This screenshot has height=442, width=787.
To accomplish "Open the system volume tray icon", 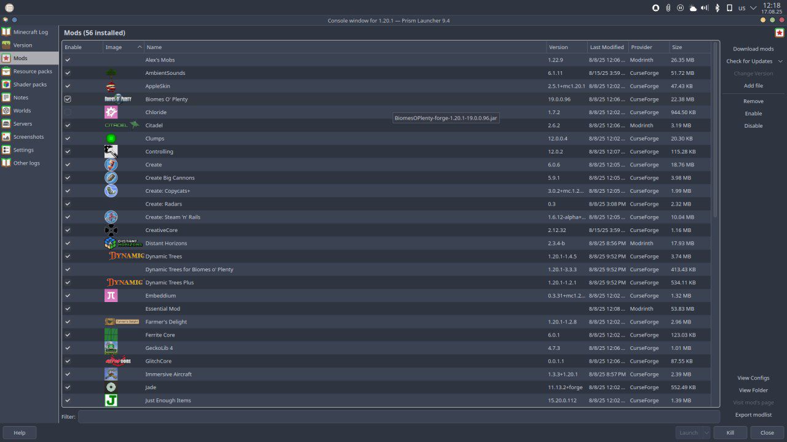I will (x=705, y=8).
